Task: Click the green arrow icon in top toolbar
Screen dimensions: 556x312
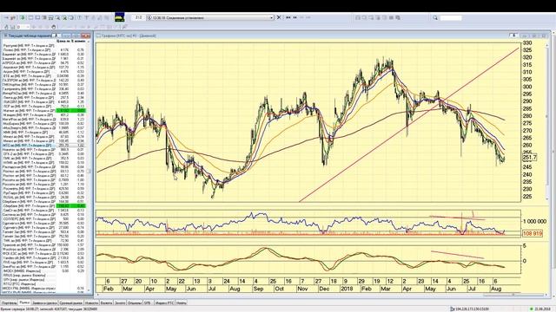Action: [23, 17]
